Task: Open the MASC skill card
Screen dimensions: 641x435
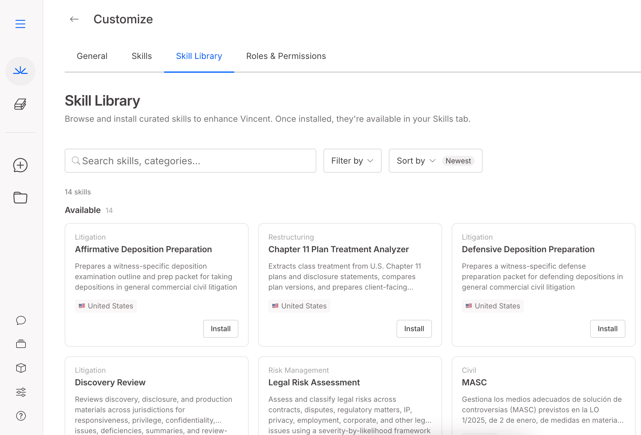Action: point(544,396)
